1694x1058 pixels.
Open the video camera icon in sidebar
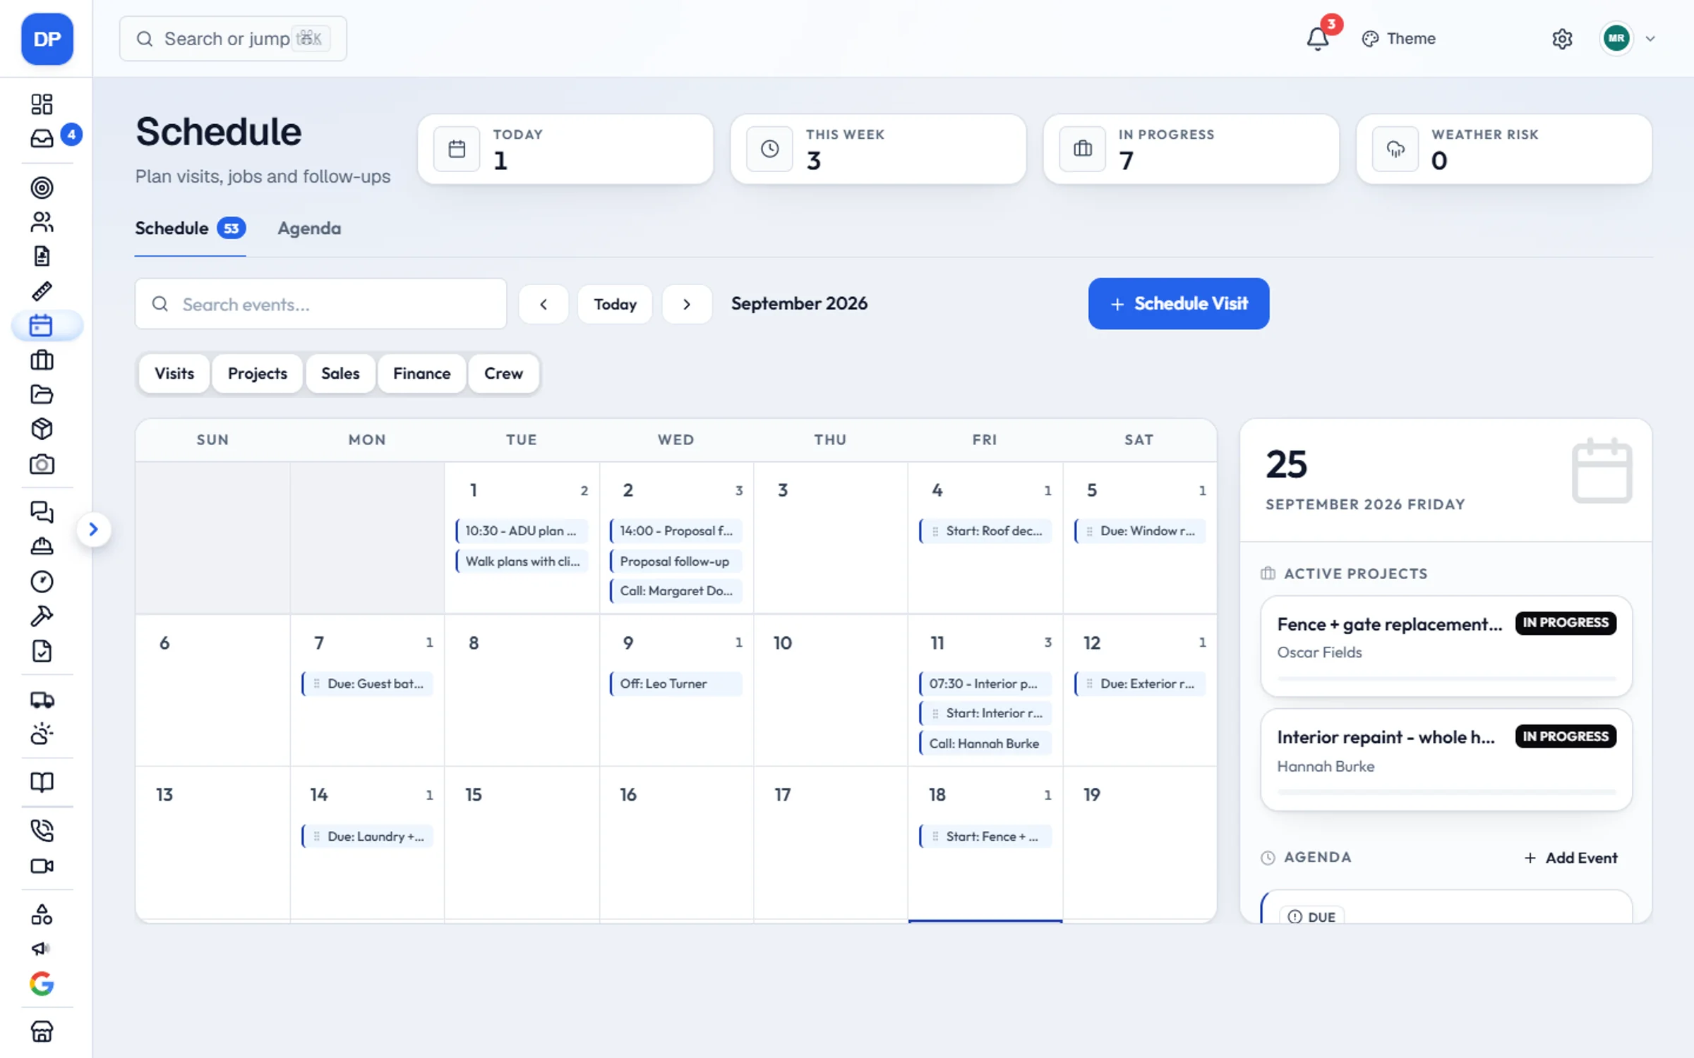tap(42, 865)
